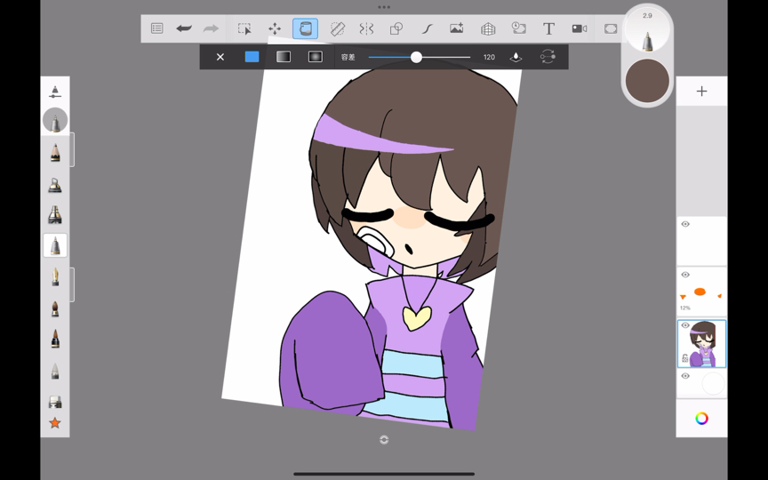
Task: Open the Perspective Guides grid tool
Action: point(488,28)
